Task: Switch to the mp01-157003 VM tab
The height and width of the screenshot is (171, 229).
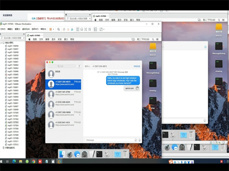Action: 36,35
